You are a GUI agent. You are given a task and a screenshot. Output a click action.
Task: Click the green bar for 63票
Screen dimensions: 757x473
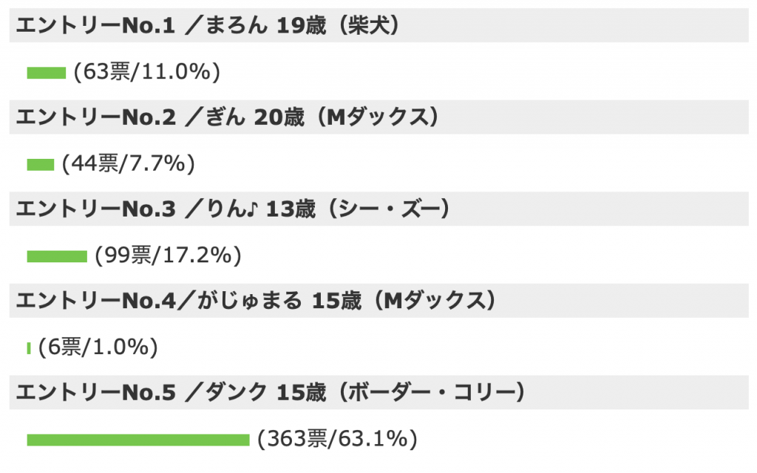47,73
